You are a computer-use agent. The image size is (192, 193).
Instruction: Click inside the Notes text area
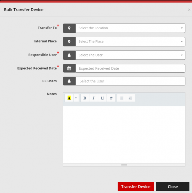[124, 135]
